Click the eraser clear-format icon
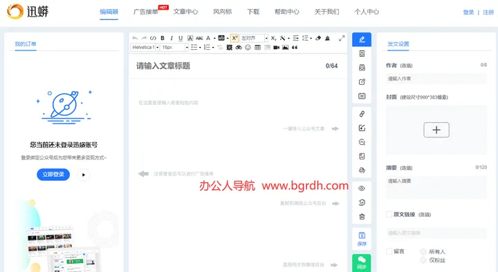Viewport: 498px width, 272px height. point(318,38)
